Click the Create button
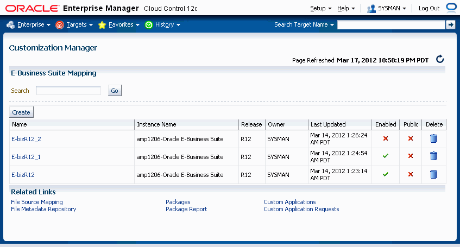 [21, 112]
